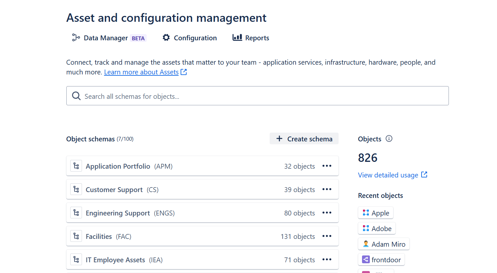Click the Reports bar chart icon
The height and width of the screenshot is (273, 497).
pos(237,38)
